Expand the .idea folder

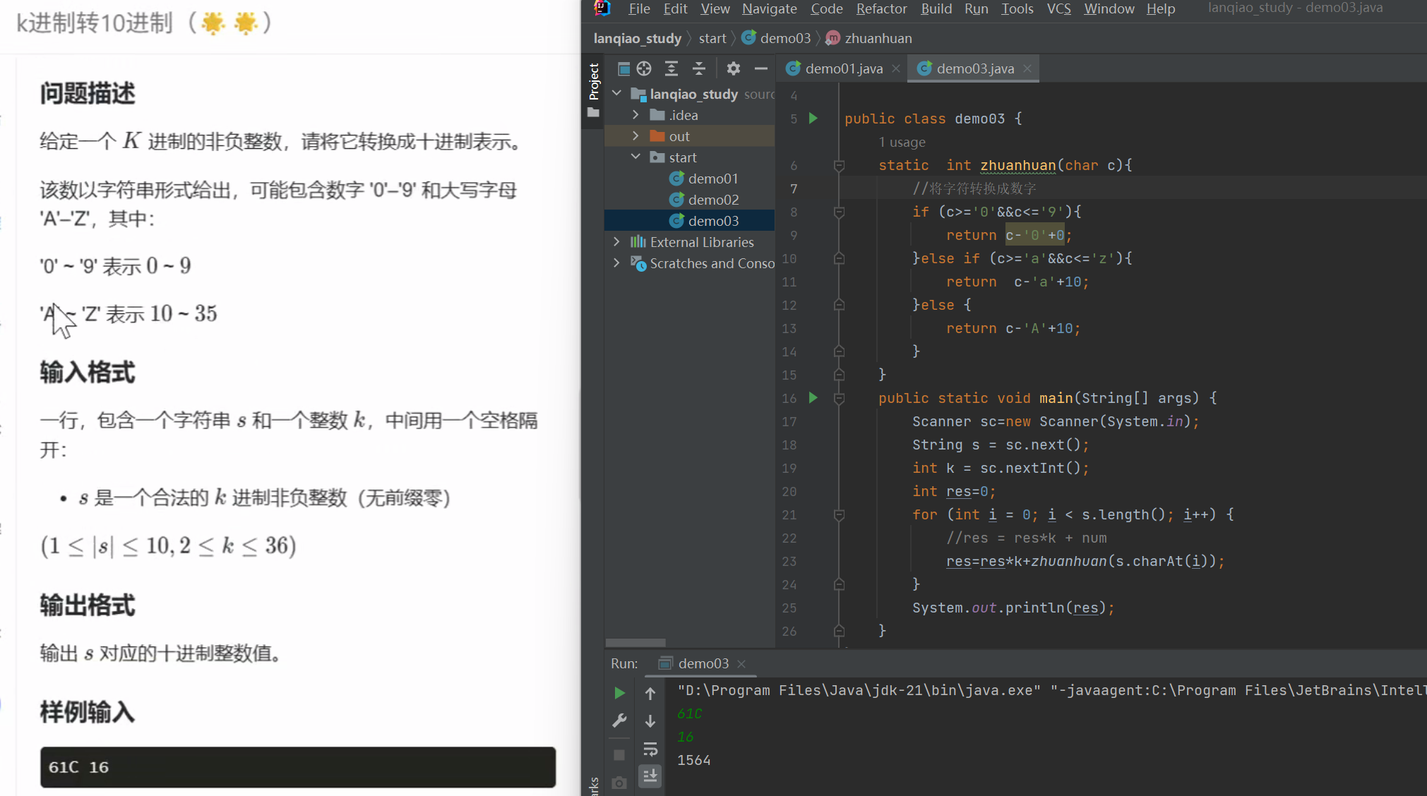tap(635, 115)
